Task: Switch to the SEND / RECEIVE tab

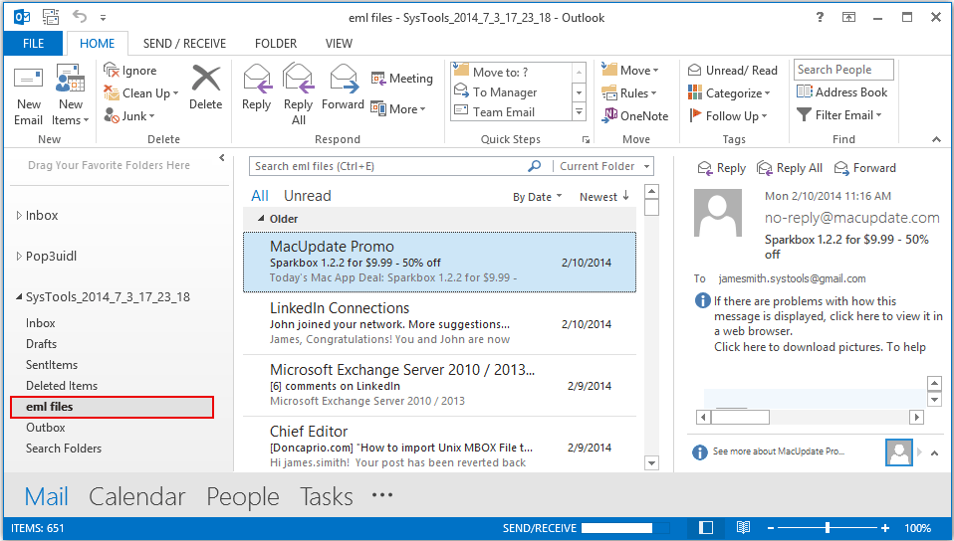Action: 184,43
